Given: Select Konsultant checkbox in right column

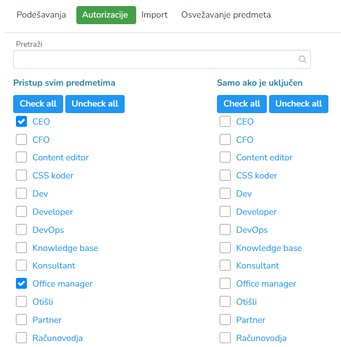Looking at the screenshot, I should click(x=225, y=266).
